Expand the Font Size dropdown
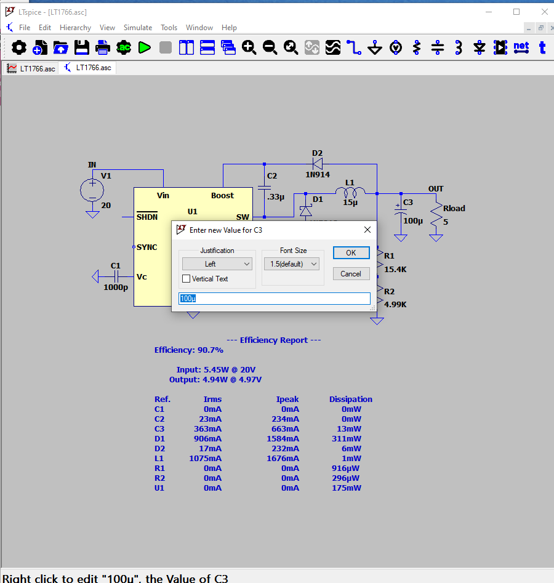554x583 pixels. coord(293,264)
